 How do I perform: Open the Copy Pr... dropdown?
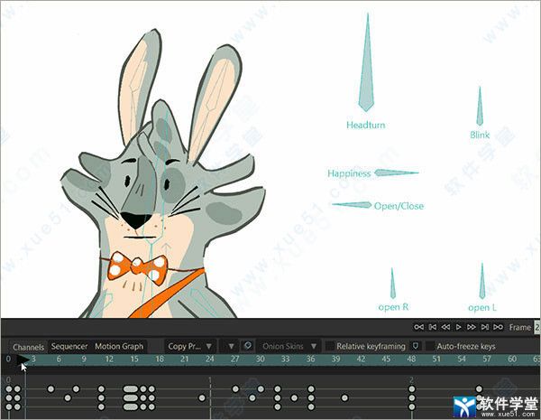(191, 346)
